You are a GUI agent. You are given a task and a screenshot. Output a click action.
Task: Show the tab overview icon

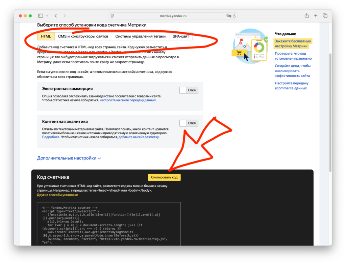click(x=325, y=16)
